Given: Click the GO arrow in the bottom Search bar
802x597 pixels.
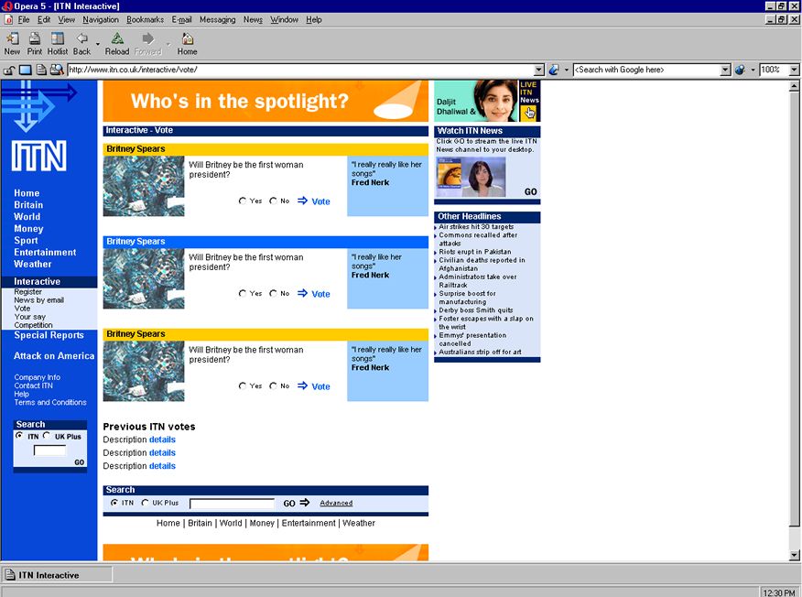Looking at the screenshot, I should pos(304,503).
